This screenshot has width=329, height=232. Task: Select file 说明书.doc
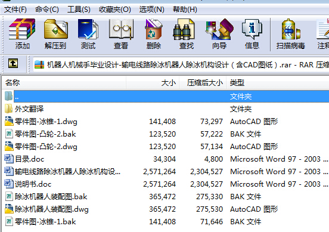(33, 184)
